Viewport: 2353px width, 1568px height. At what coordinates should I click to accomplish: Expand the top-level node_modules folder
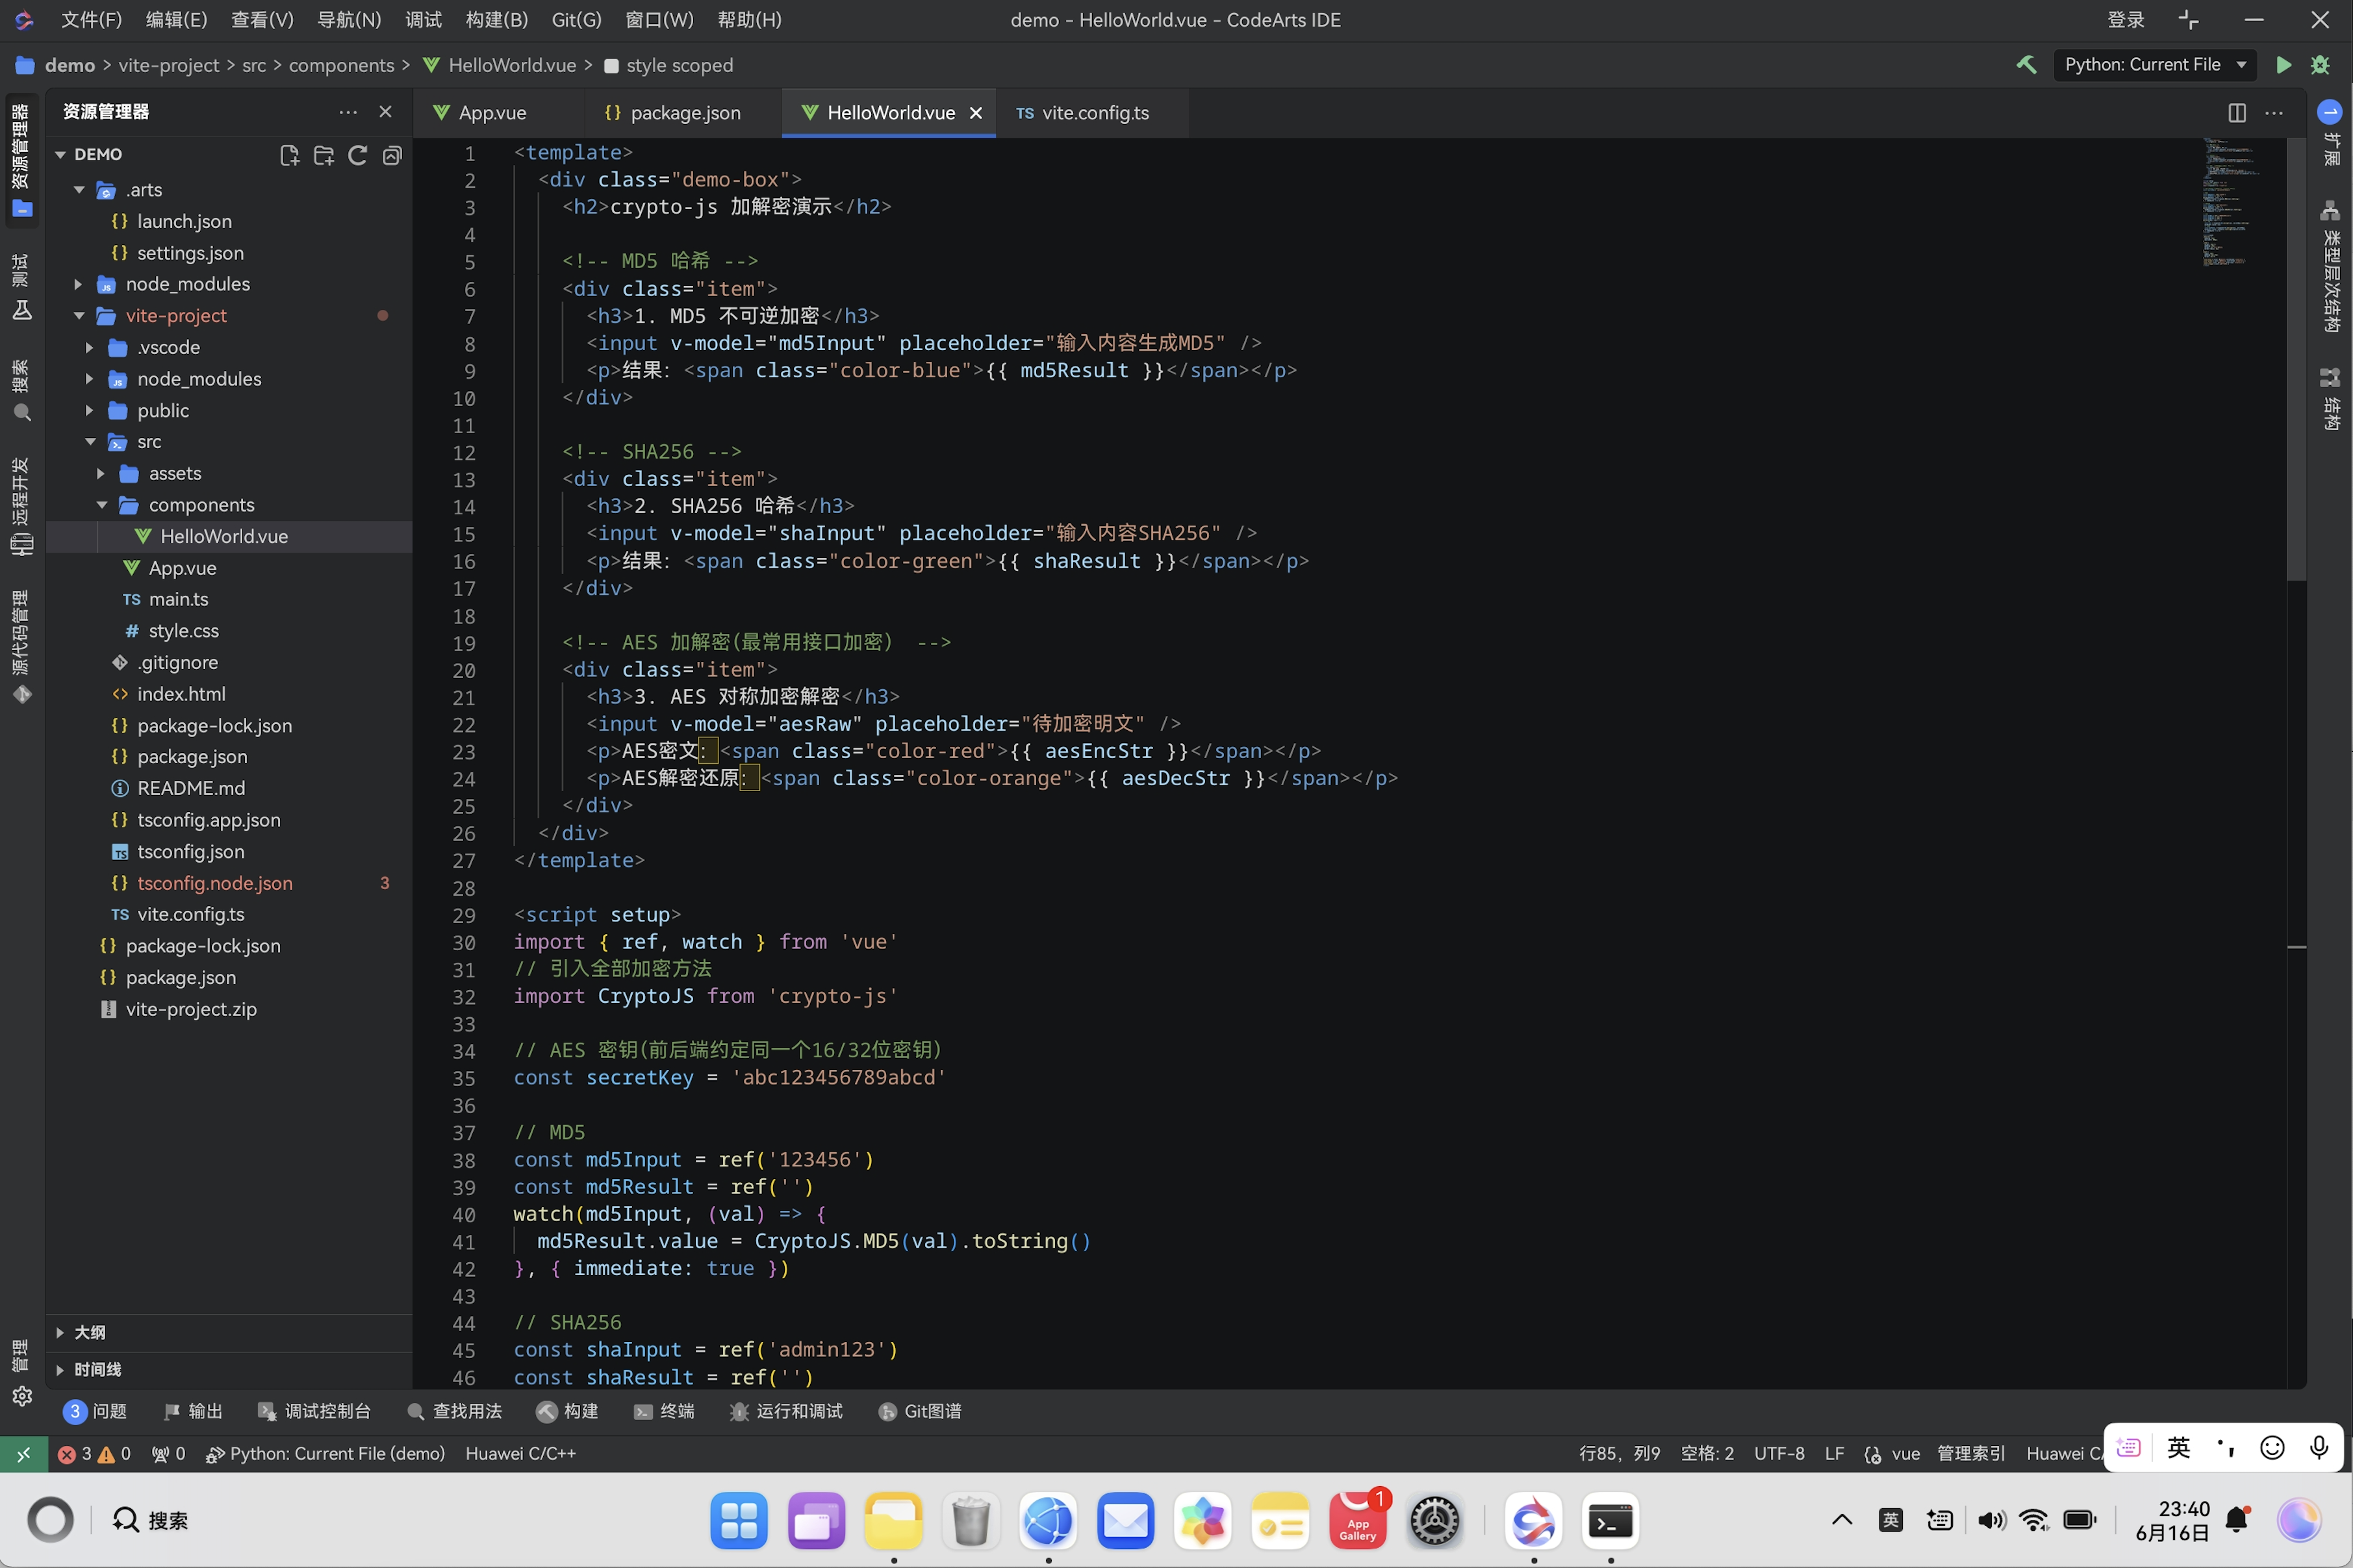79,284
